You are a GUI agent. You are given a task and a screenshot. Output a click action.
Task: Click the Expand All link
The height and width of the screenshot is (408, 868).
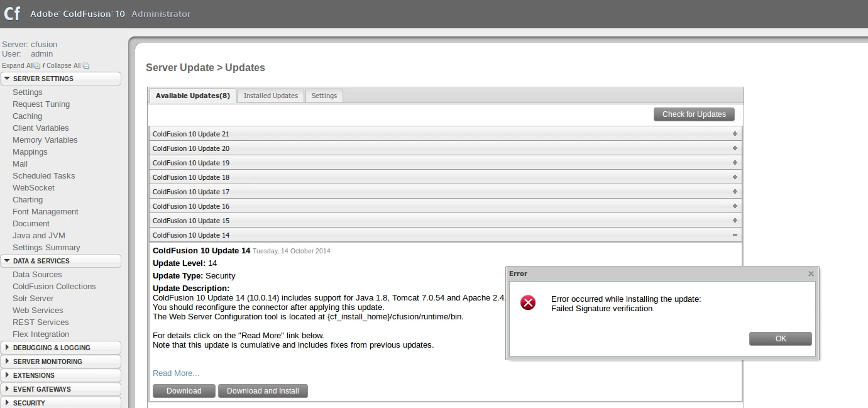click(17, 65)
